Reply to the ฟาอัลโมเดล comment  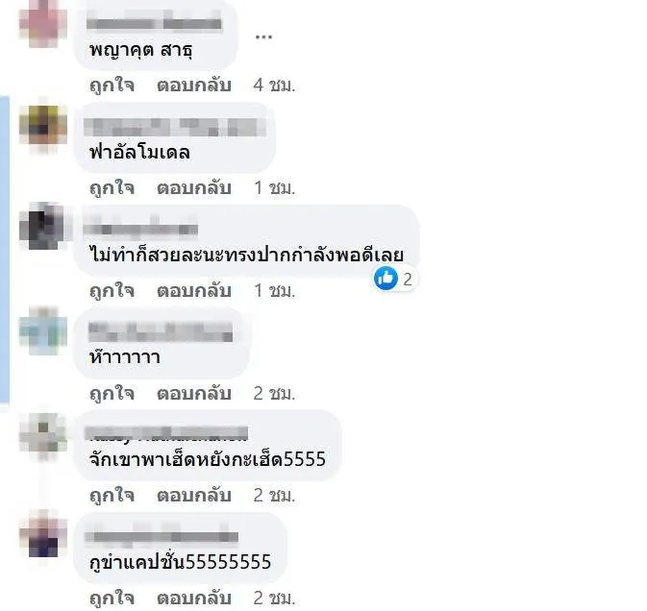[193, 188]
